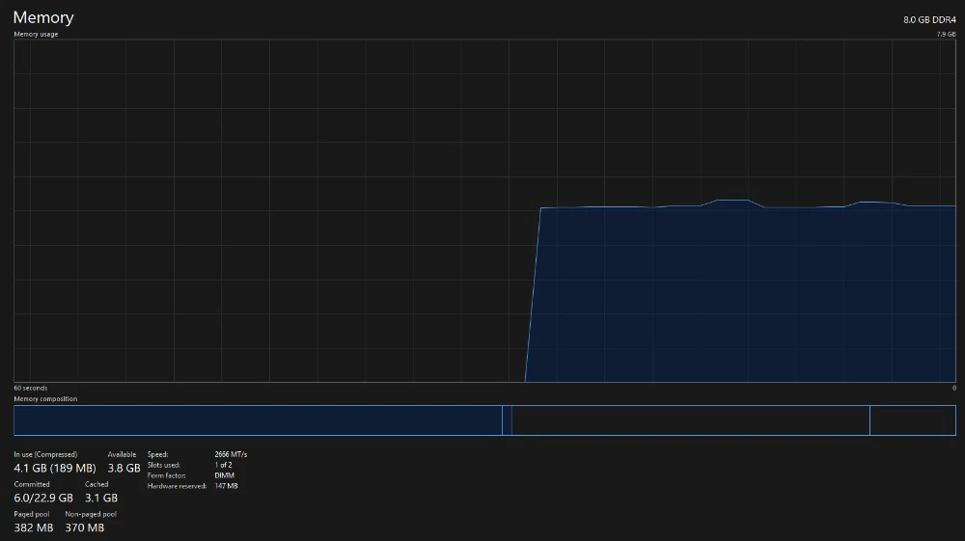Click the "Non-paged pool" label
This screenshot has height=541, width=965.
(91, 514)
